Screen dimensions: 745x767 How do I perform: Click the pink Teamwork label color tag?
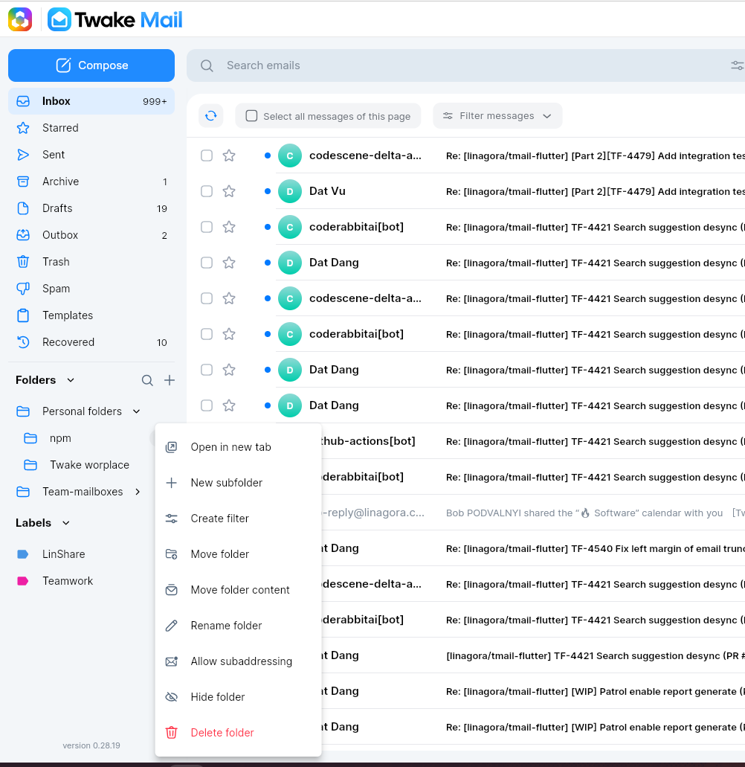[22, 581]
